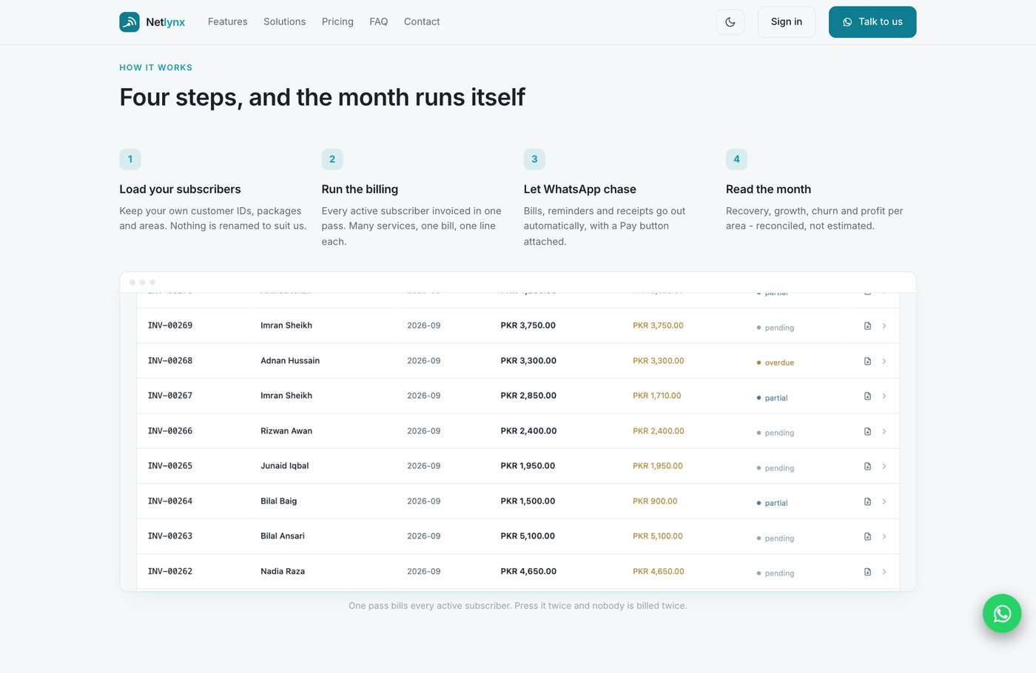1036x673 pixels.
Task: Expand the INV-00265 row chevron
Action: 884,467
